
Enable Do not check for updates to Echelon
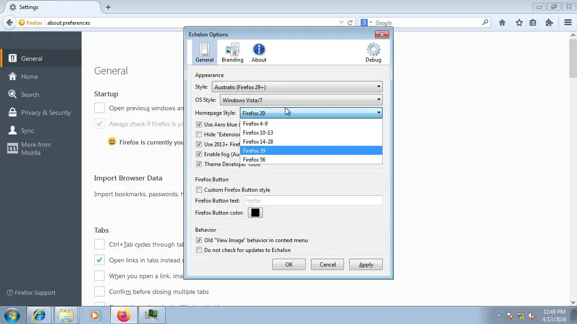tap(199, 250)
